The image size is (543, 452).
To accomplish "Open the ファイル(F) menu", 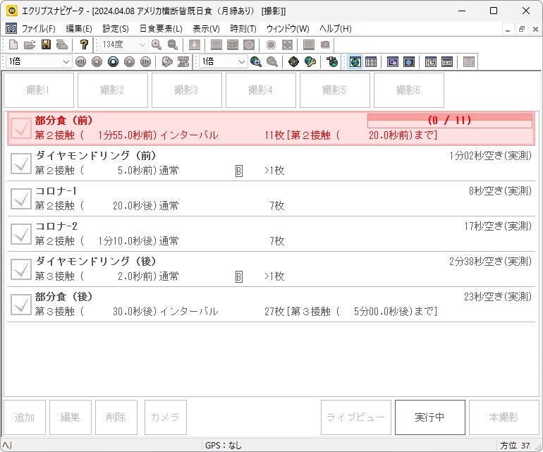I will tap(39, 29).
